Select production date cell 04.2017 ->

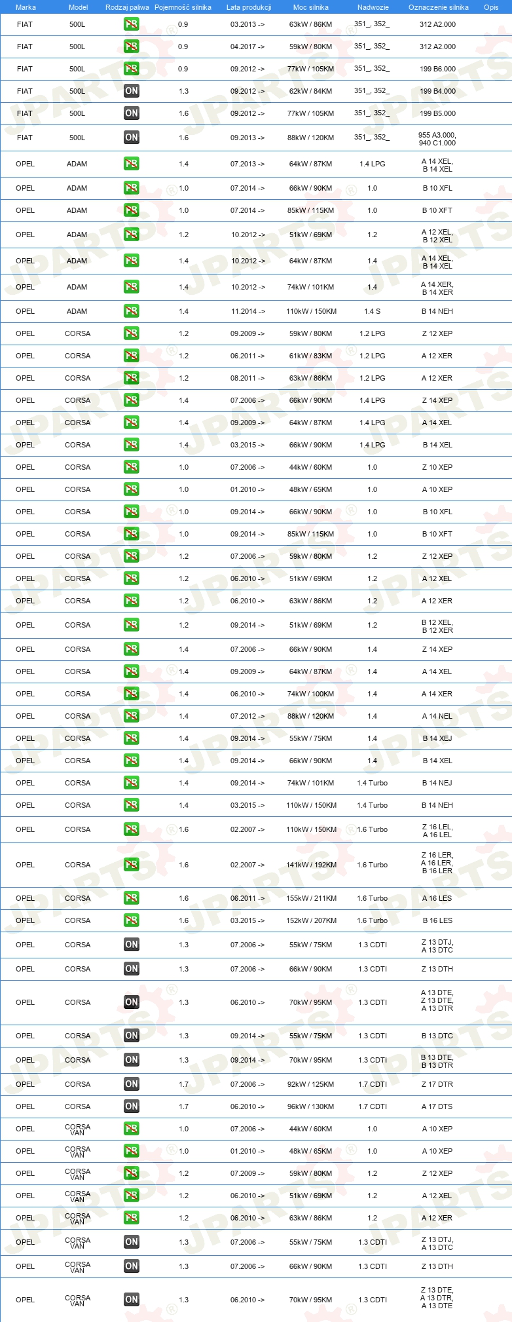pyautogui.click(x=248, y=47)
